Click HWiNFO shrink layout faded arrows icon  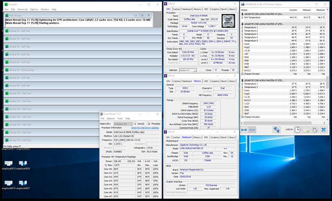click(252, 130)
